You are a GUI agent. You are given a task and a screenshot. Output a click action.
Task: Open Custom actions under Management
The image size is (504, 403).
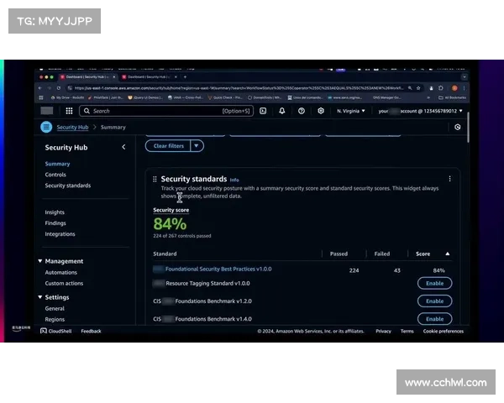tap(64, 284)
